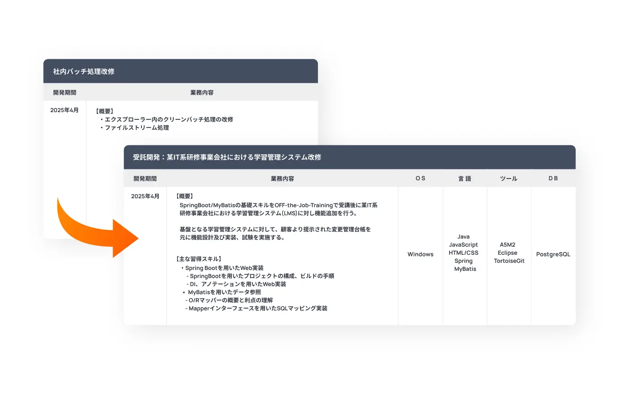This screenshot has width=618, height=396.
Task: Click the 受託開発 title of front table
Action: click(x=227, y=157)
